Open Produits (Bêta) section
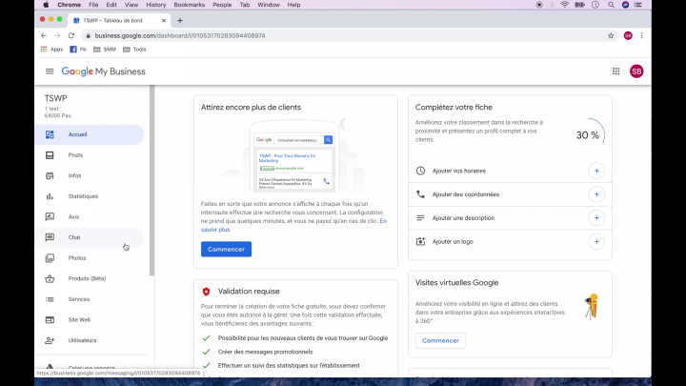 pos(87,278)
